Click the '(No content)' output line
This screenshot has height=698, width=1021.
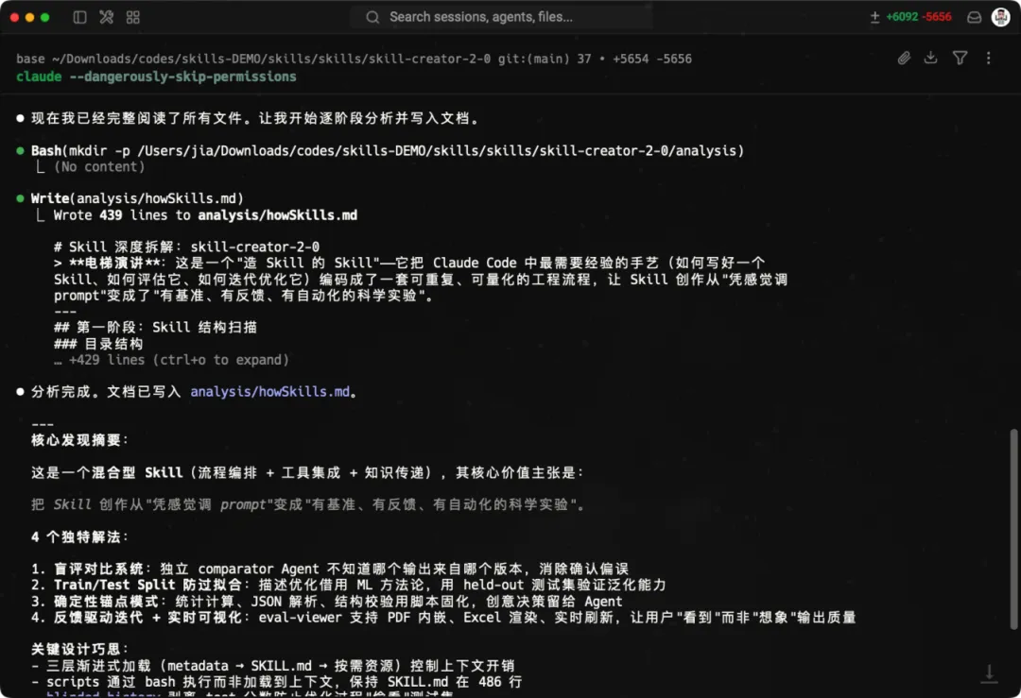(99, 167)
